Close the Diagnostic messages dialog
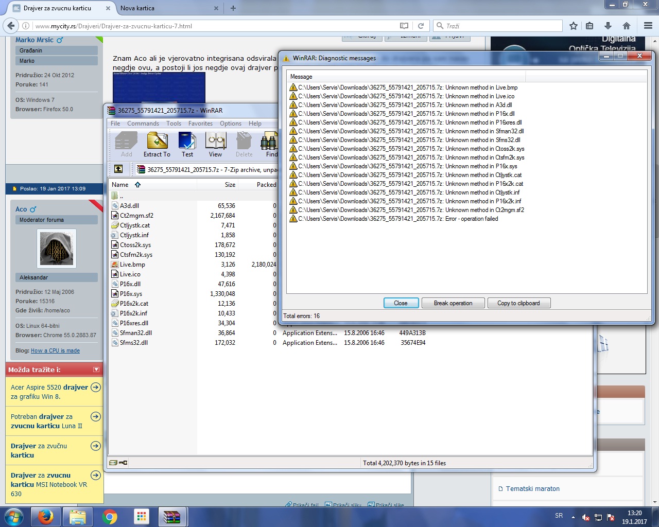Viewport: 659px width, 527px height. pyautogui.click(x=401, y=303)
